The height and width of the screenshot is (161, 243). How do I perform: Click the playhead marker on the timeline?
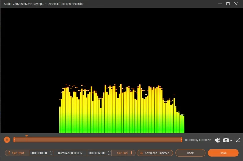pos(27,136)
